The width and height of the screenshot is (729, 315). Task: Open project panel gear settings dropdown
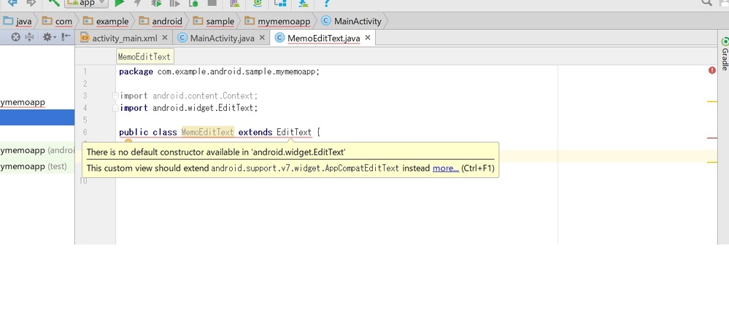coord(49,37)
